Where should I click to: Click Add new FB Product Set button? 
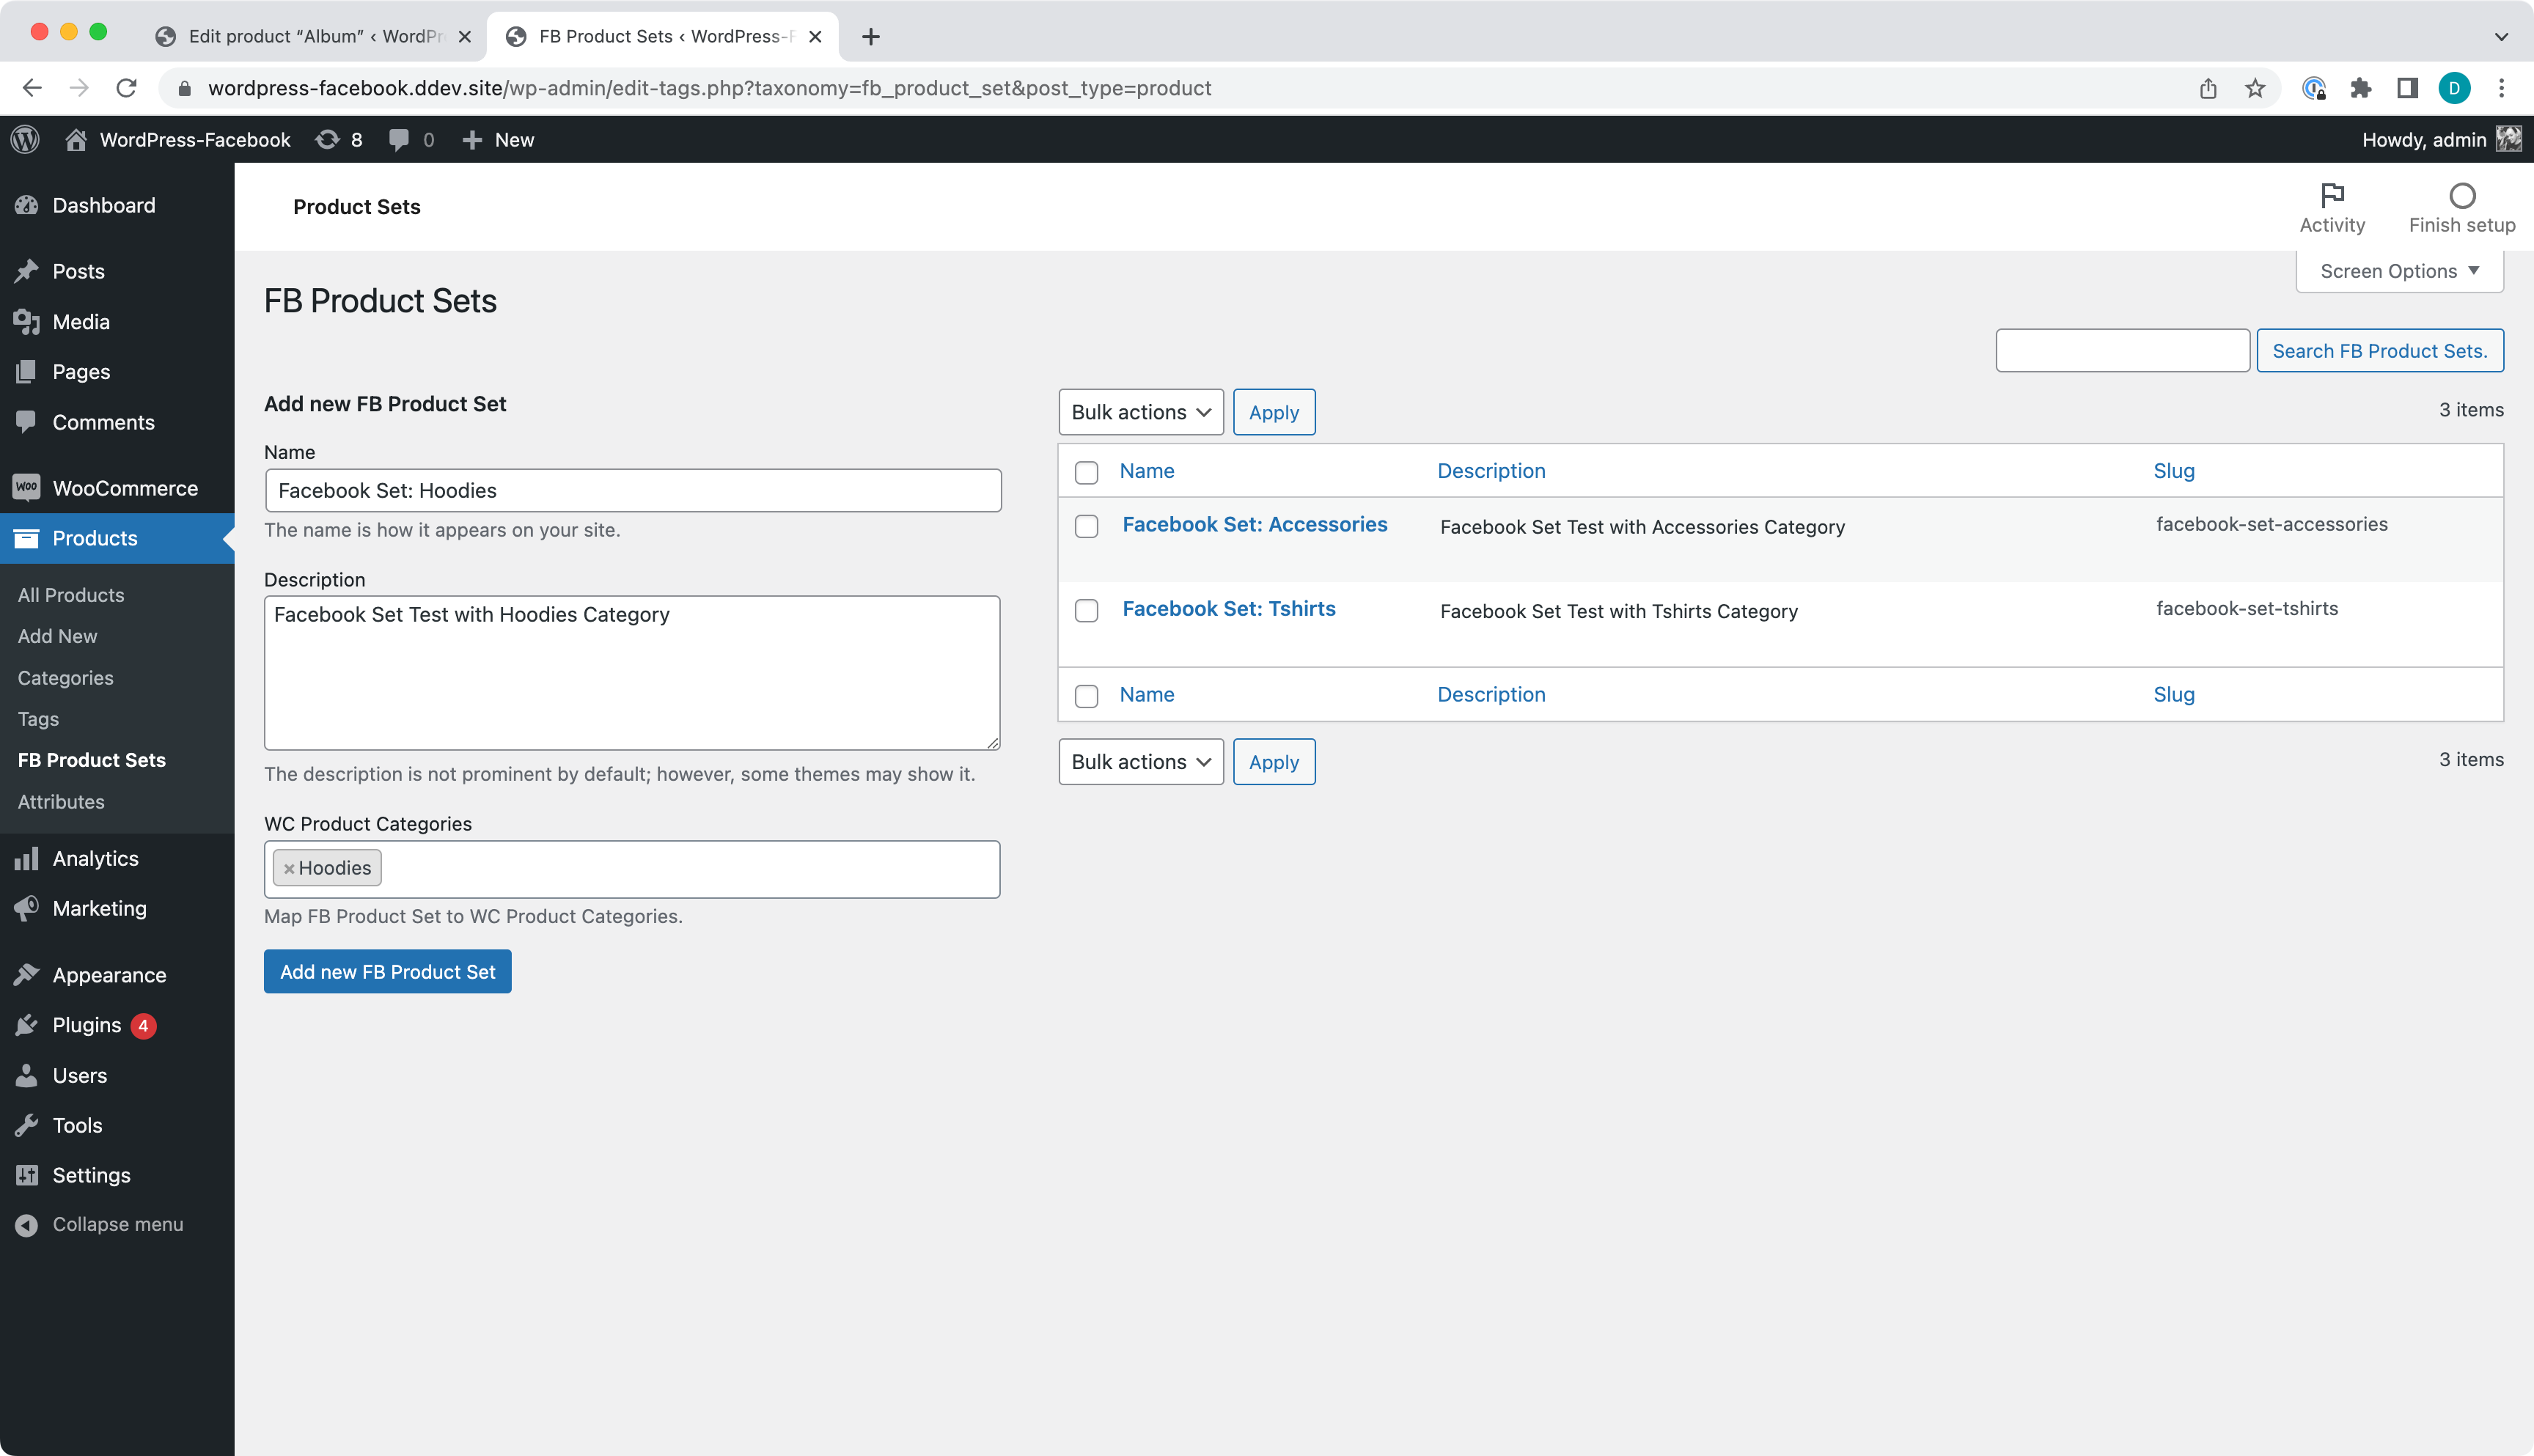[x=388, y=972]
